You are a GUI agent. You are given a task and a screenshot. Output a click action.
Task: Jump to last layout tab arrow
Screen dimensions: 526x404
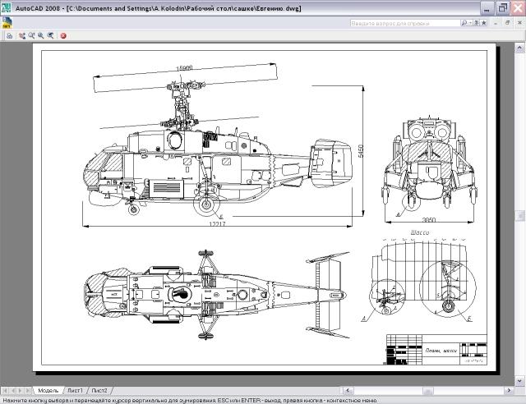[x=28, y=391]
